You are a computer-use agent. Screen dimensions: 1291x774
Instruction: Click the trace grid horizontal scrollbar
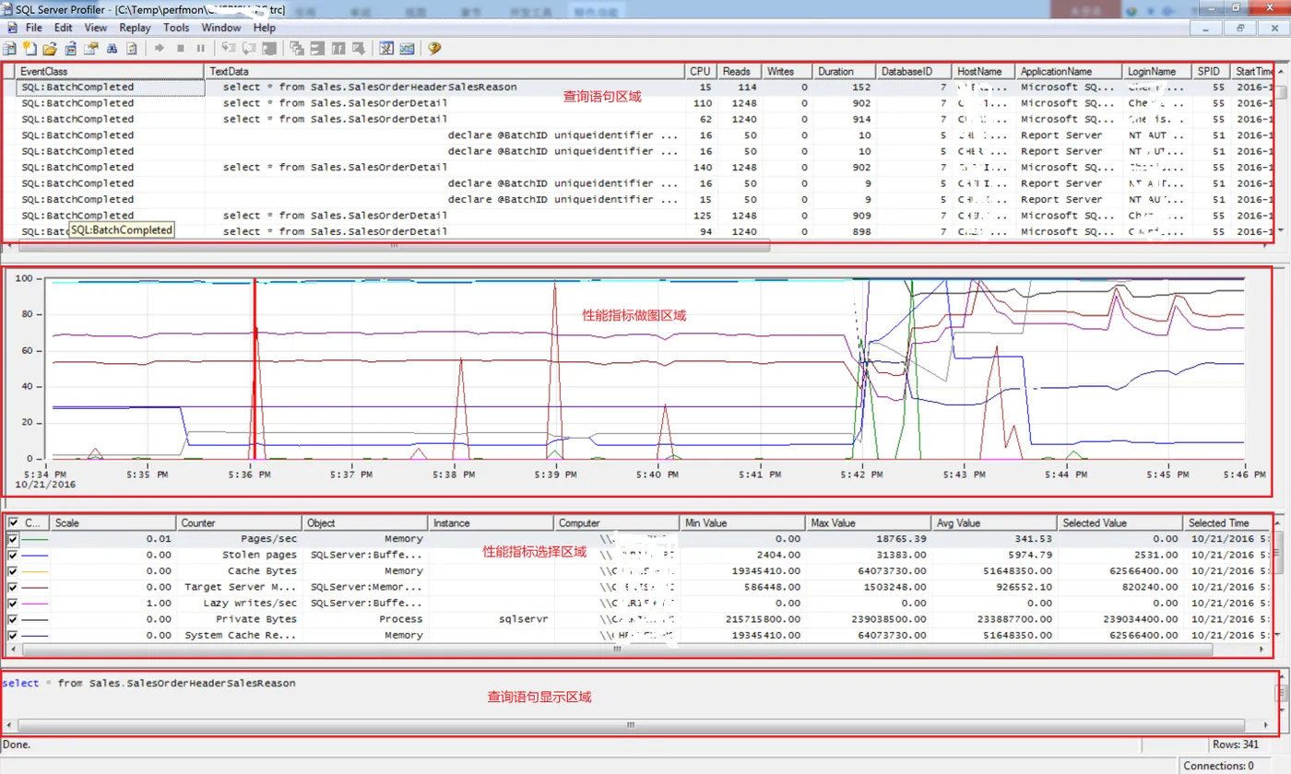(x=394, y=245)
